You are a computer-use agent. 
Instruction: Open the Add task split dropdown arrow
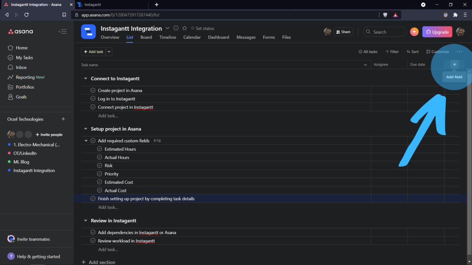(x=109, y=51)
